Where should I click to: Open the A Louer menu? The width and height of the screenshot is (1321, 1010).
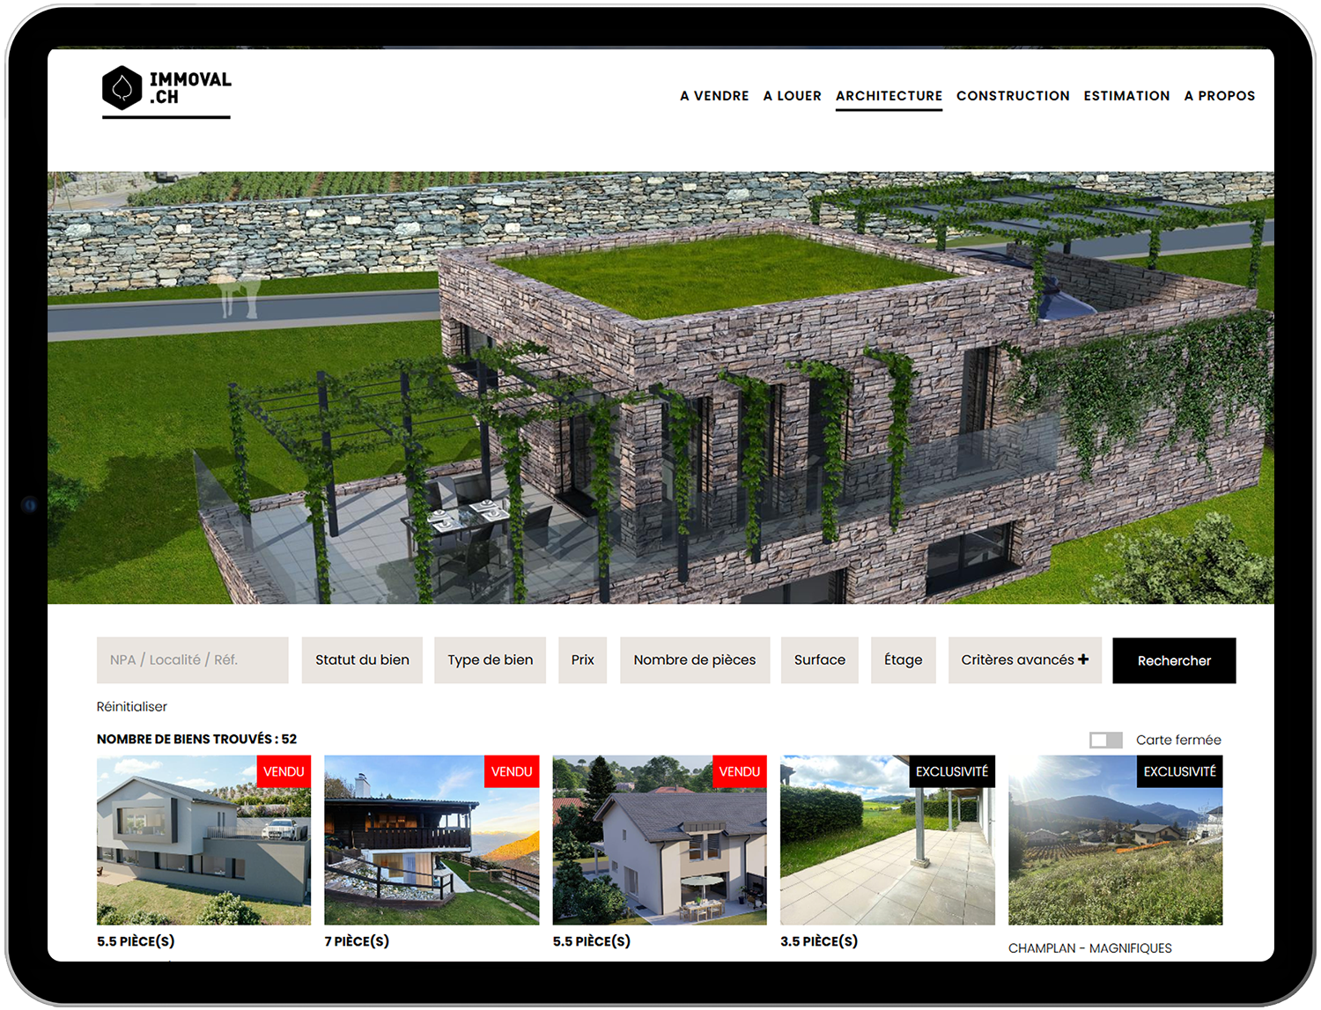[x=792, y=96]
